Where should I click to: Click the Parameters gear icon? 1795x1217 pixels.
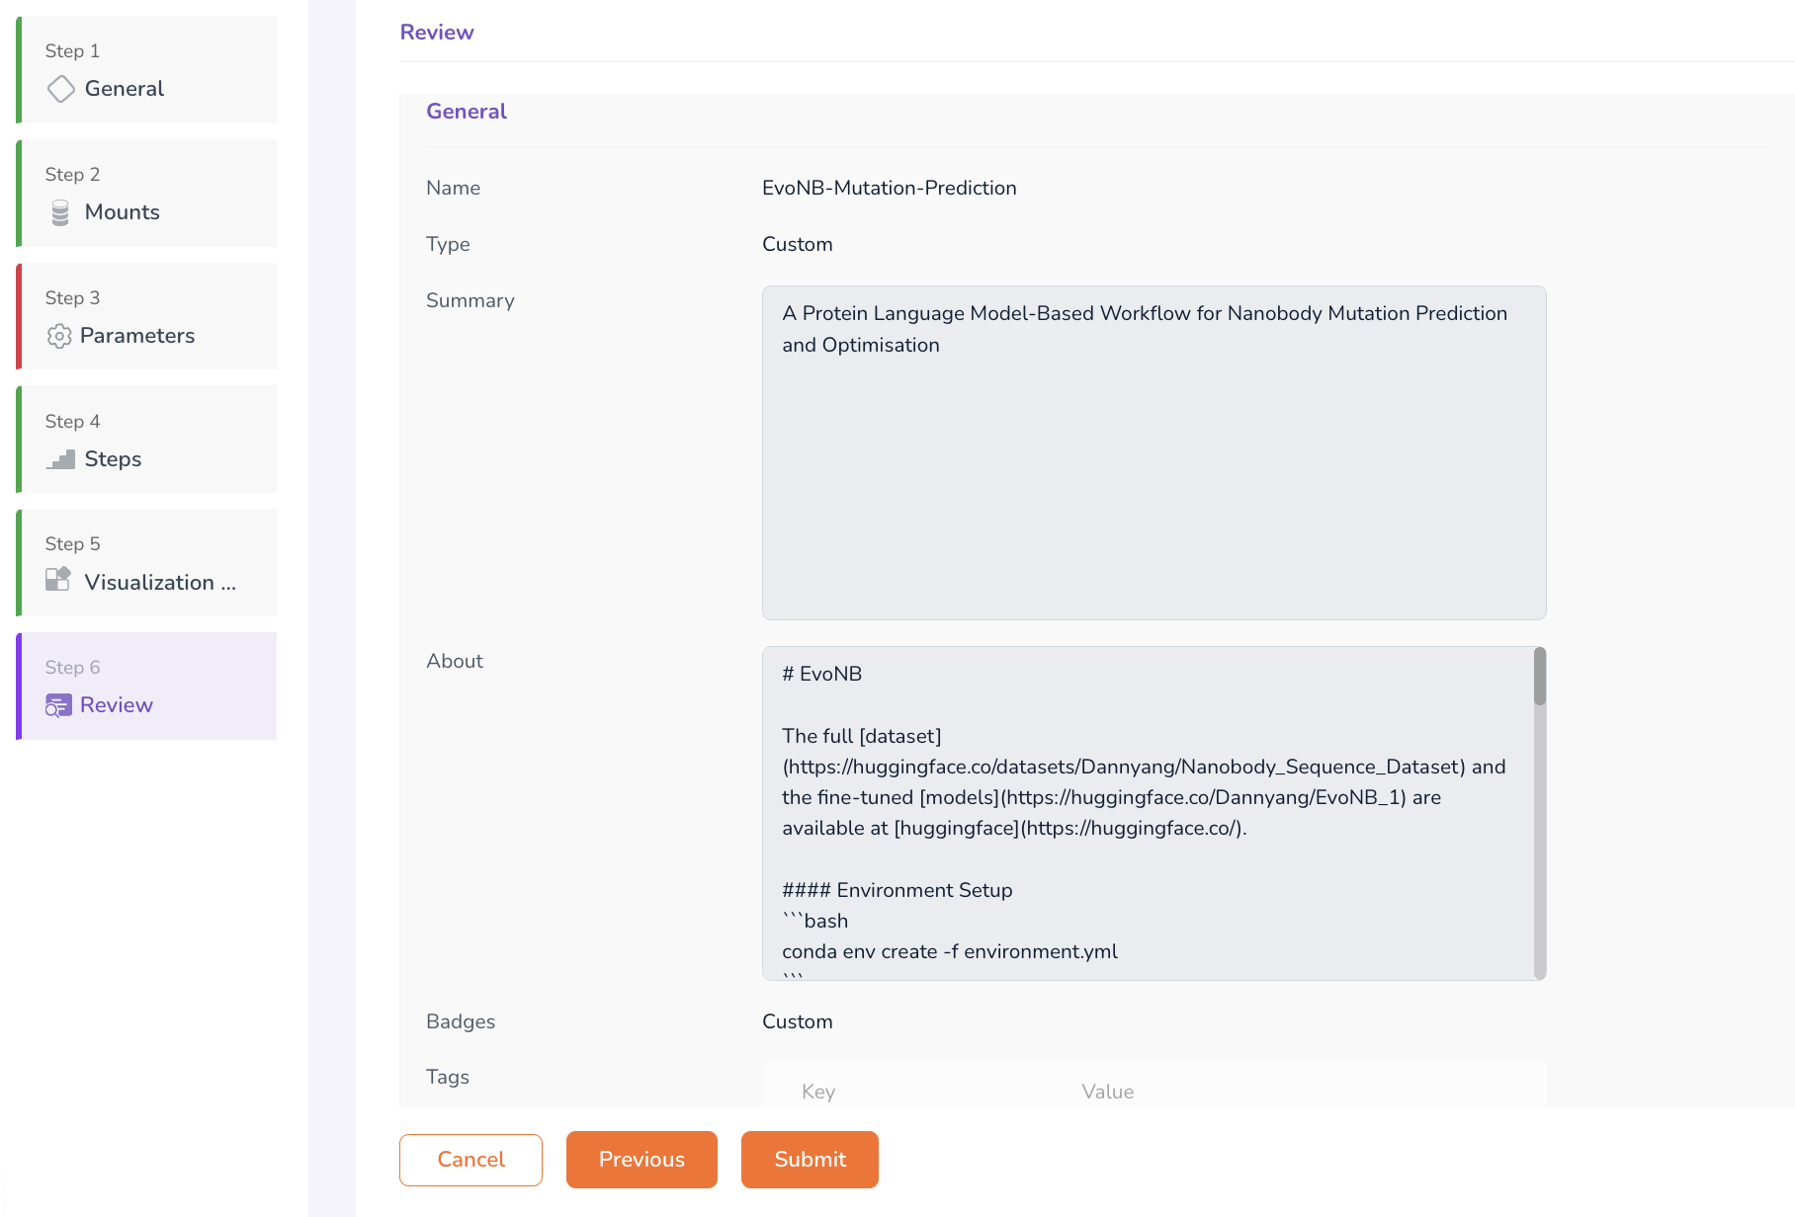tap(59, 336)
